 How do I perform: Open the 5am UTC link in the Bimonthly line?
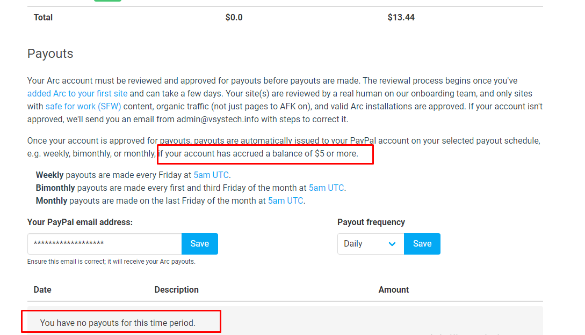click(326, 188)
